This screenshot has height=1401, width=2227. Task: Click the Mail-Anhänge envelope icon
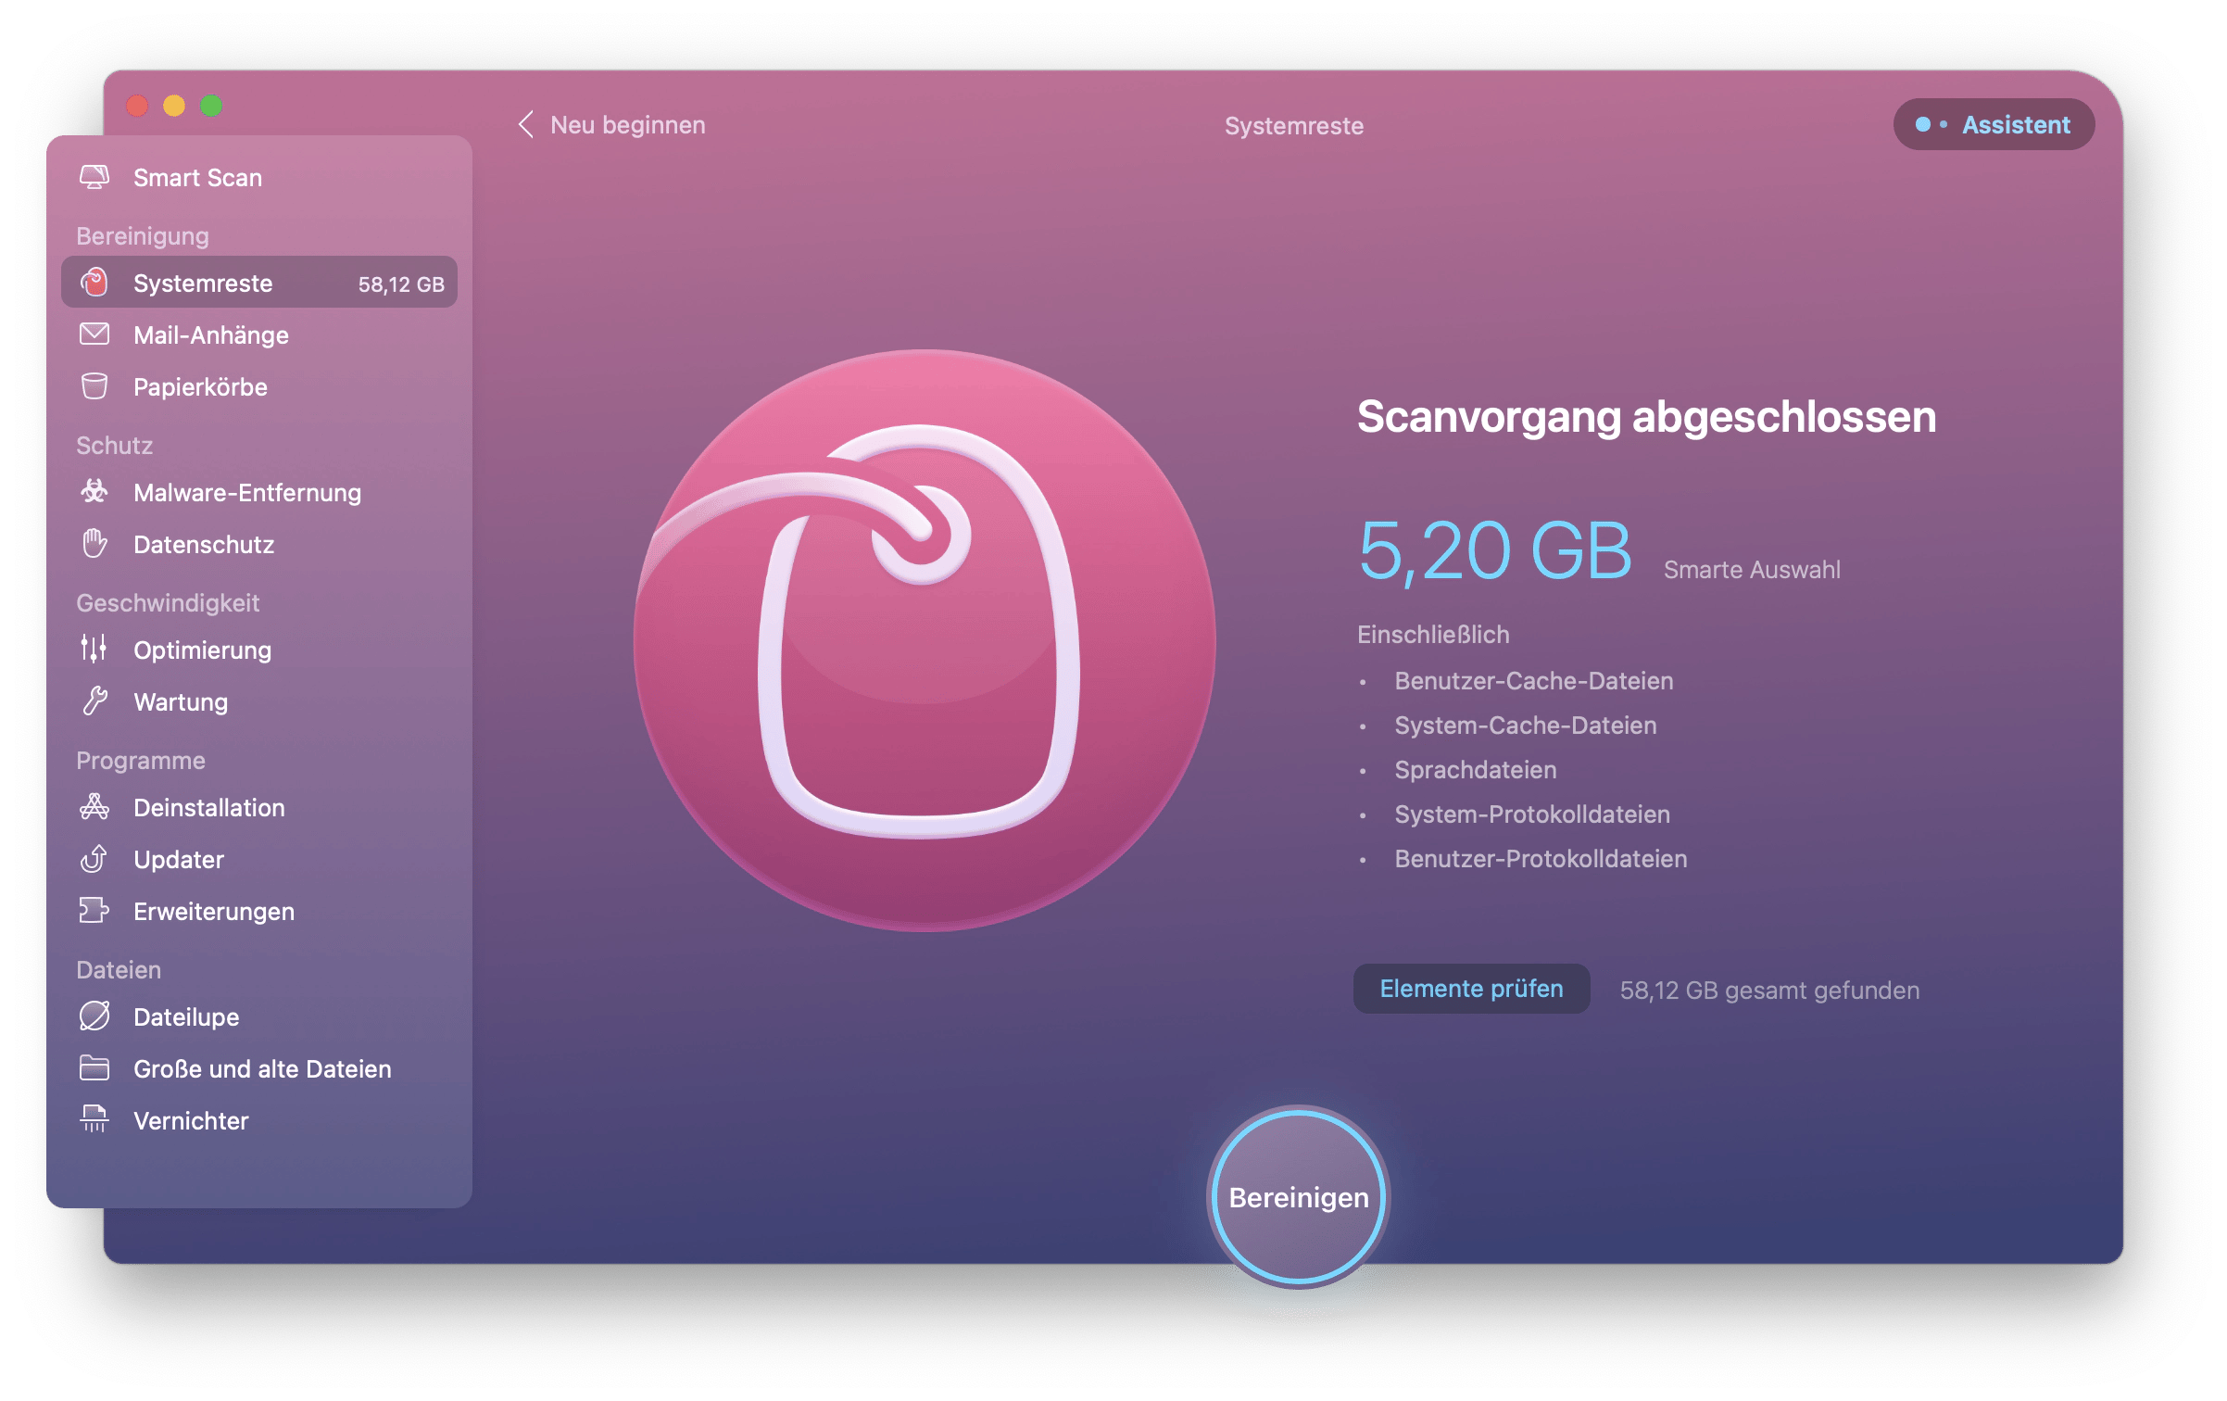click(x=94, y=334)
